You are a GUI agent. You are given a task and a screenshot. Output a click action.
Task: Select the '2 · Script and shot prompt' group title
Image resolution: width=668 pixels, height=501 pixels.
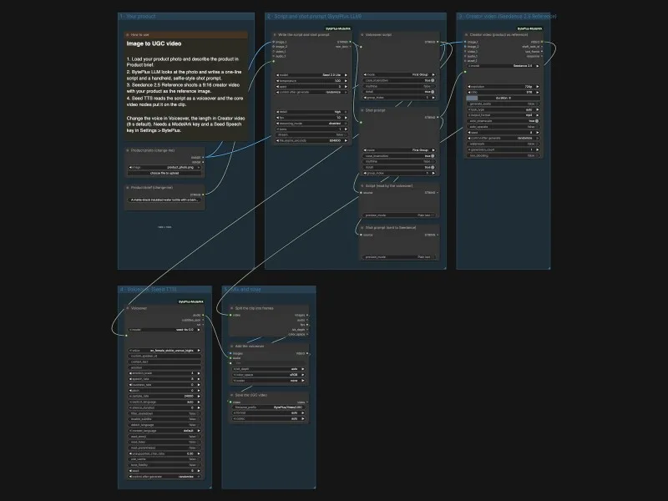[x=315, y=16]
